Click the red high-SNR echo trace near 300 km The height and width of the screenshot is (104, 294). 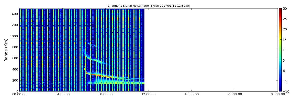click(98, 75)
